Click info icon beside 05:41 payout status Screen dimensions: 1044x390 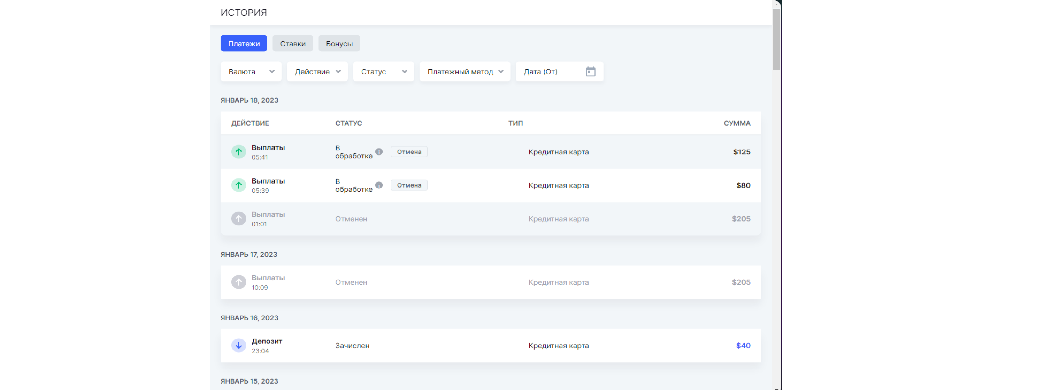pos(379,152)
